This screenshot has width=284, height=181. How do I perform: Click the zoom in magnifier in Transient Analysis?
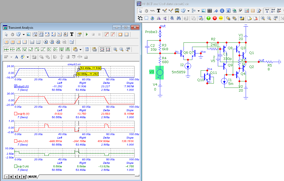[x=115, y=49]
